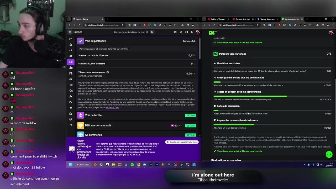The width and height of the screenshot is (336, 189).
Task: Click the info icon beside 75 spectateurs en moyenne
Action: tap(108, 72)
